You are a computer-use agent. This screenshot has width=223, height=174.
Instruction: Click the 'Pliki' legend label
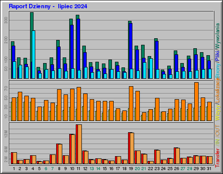217,56
